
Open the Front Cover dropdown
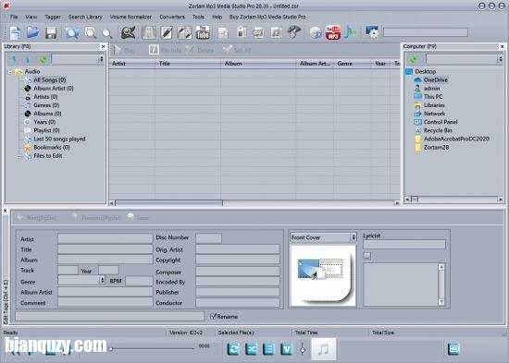(x=323, y=237)
